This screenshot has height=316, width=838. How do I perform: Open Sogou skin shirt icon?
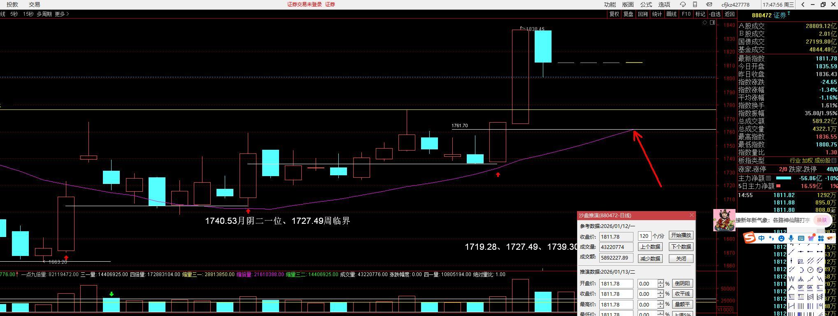[x=811, y=238]
